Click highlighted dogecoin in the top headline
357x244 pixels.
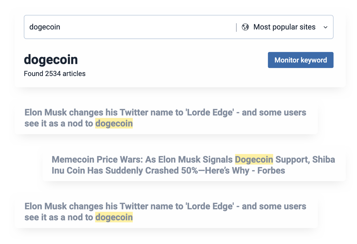click(114, 124)
